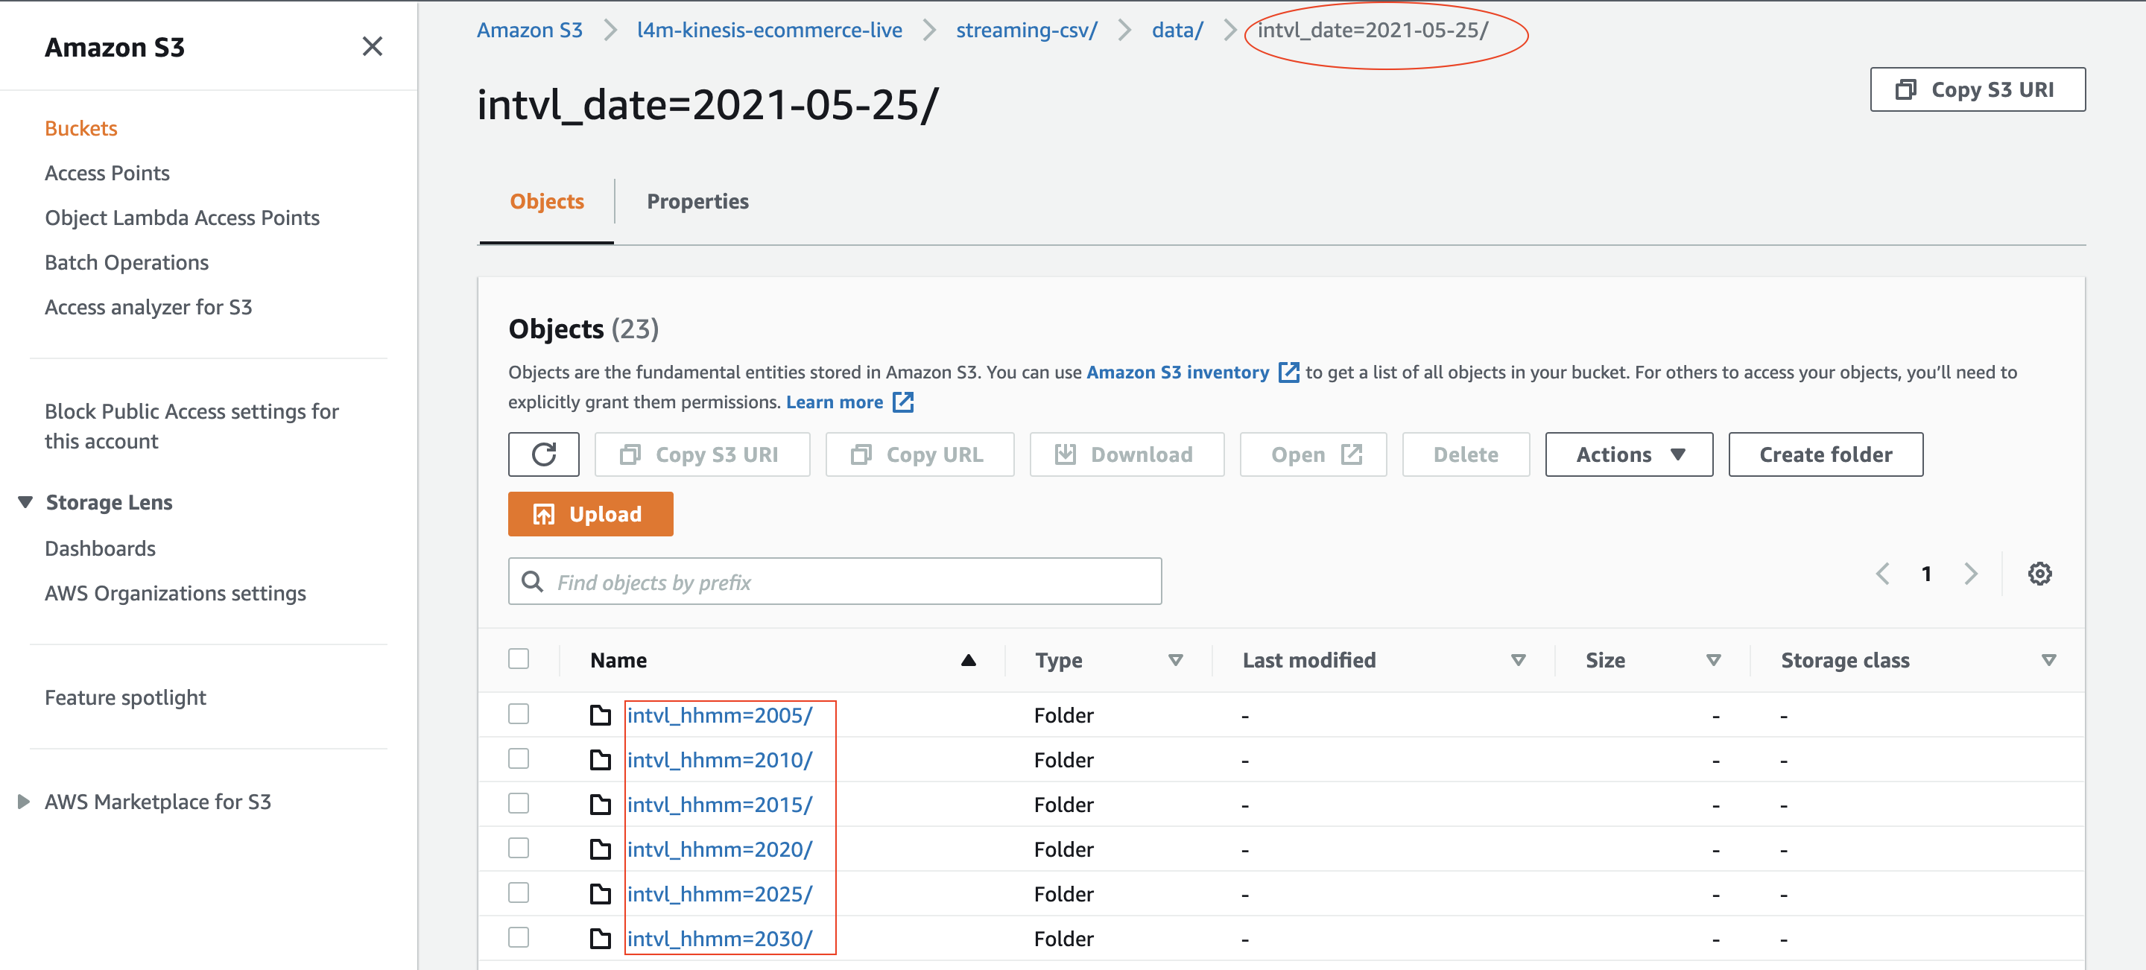Click the Learn more external link icon
Viewport: 2146px width, 970px height.
point(903,402)
